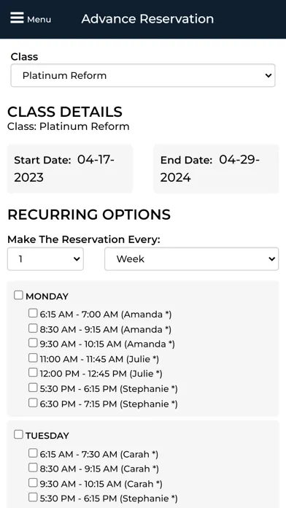Click the Start Date 04-17-2023 box

(x=70, y=169)
